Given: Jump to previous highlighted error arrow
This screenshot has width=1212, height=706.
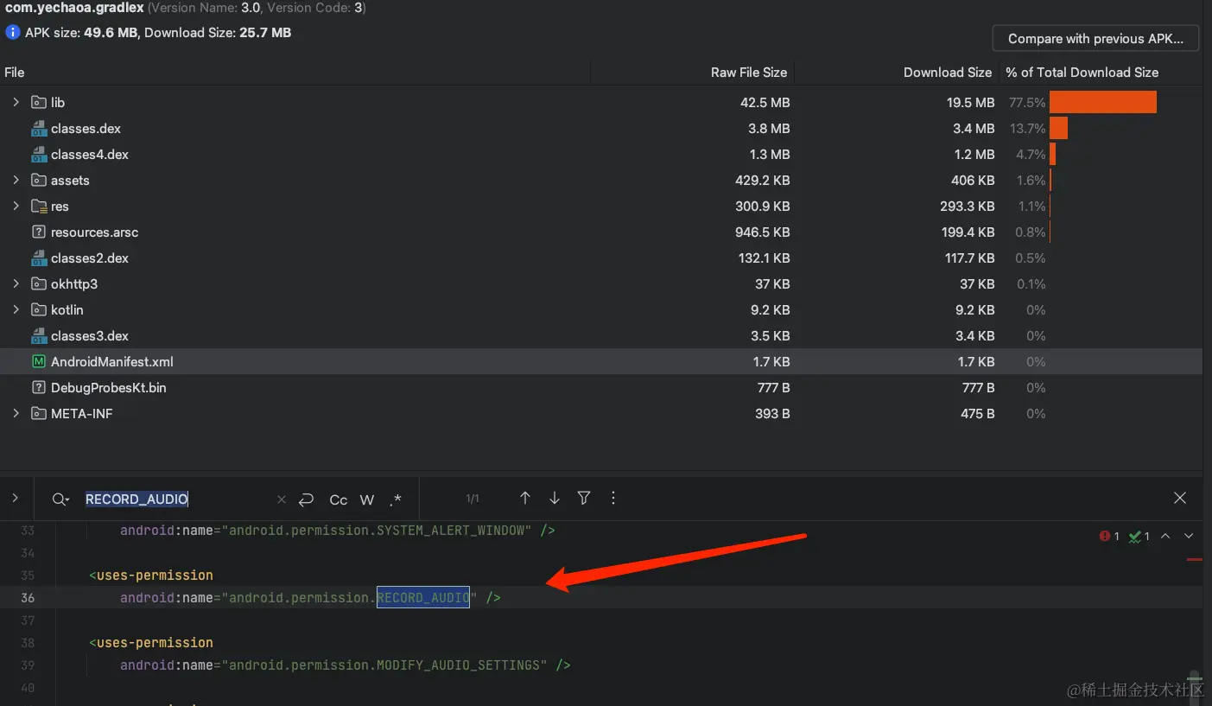Looking at the screenshot, I should coord(1165,536).
